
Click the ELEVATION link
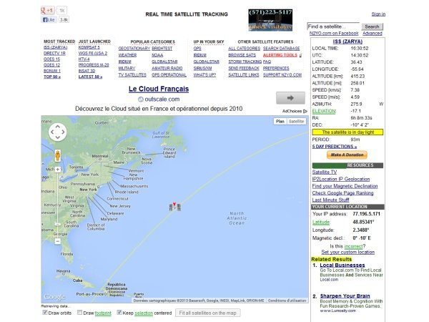[x=324, y=111]
